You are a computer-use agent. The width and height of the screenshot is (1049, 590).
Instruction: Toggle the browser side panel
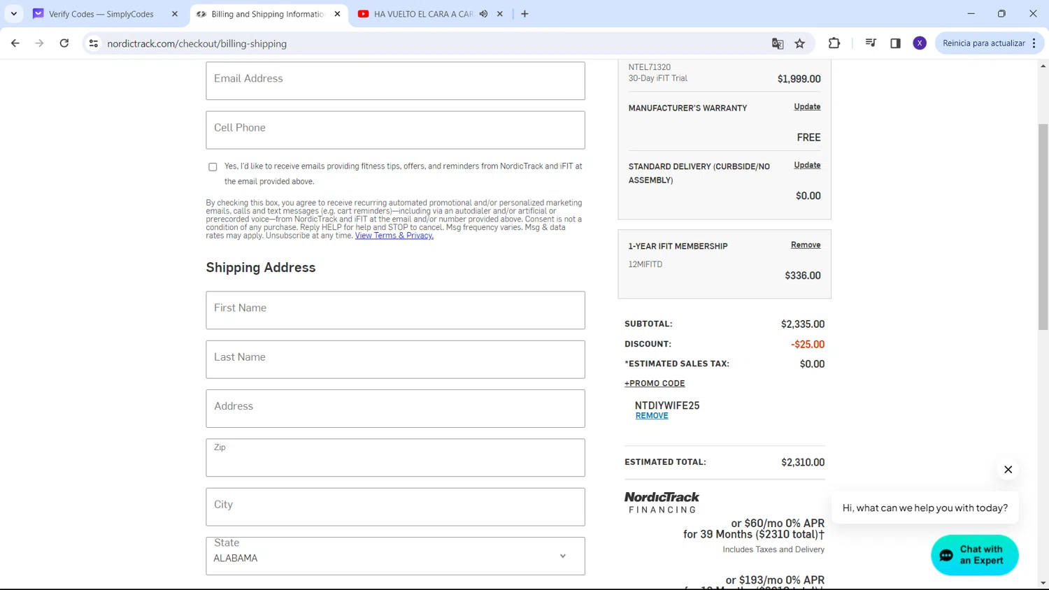pos(895,43)
